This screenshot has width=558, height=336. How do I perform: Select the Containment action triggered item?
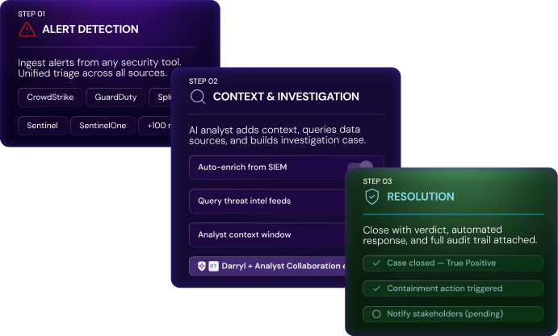point(446,288)
